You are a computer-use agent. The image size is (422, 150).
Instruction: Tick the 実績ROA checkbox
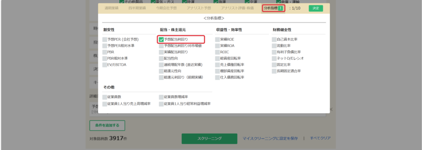pos(218,46)
